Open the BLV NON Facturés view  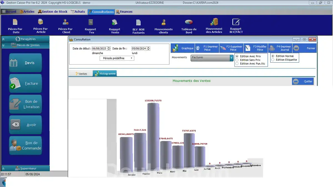pos(138,25)
